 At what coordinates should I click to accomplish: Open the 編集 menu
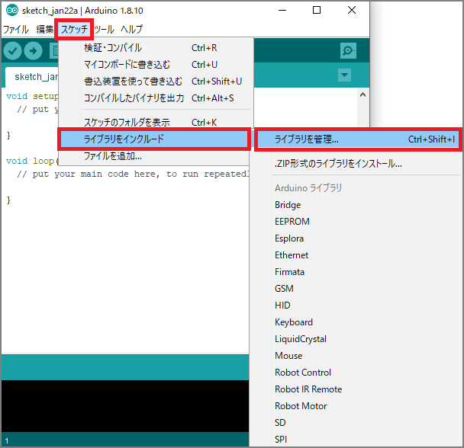45,29
